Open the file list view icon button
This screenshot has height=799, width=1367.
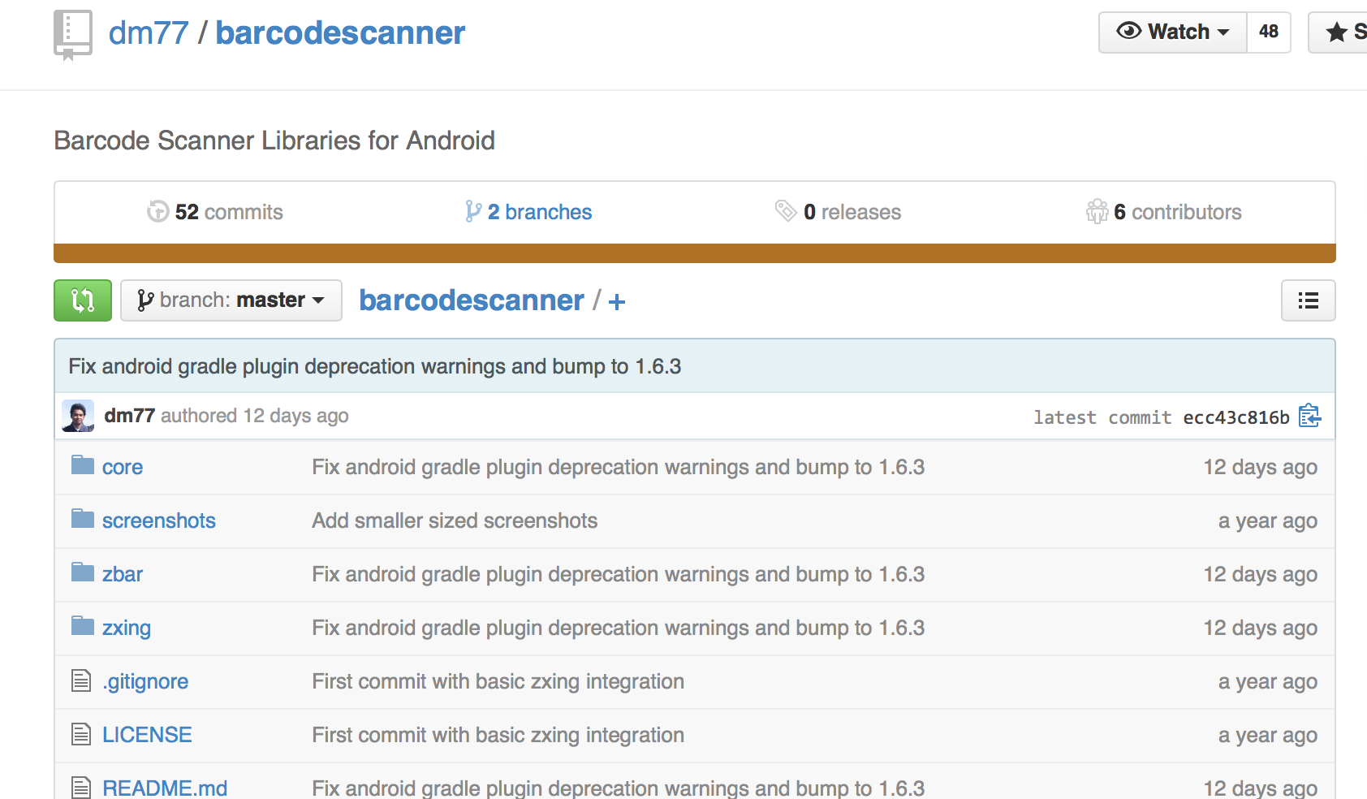(1308, 300)
